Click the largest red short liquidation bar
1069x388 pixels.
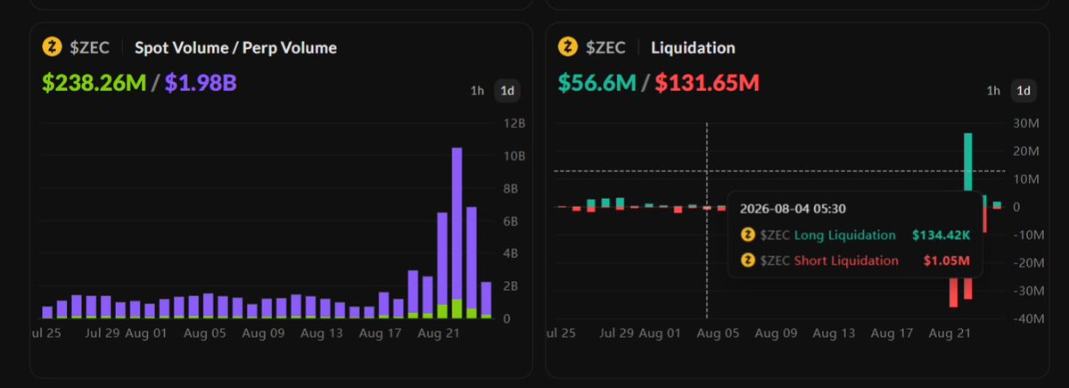pyautogui.click(x=953, y=292)
